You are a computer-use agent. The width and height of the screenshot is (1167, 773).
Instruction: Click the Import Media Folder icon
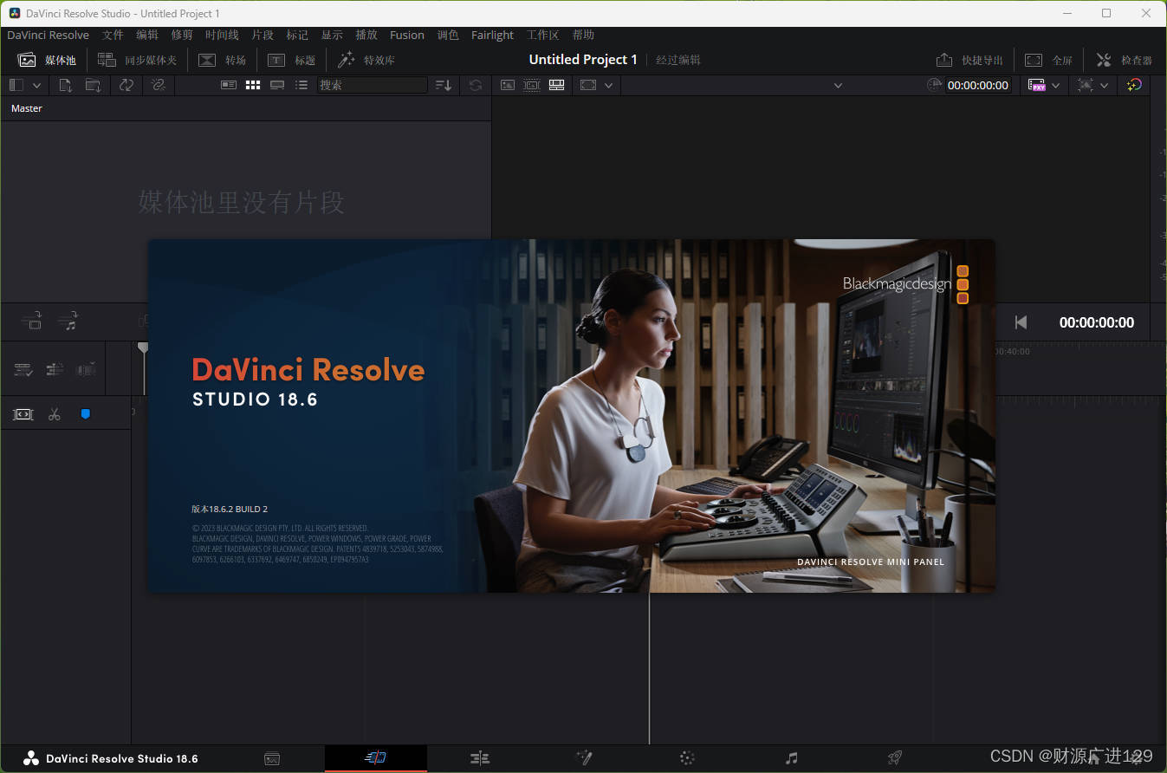pyautogui.click(x=93, y=85)
